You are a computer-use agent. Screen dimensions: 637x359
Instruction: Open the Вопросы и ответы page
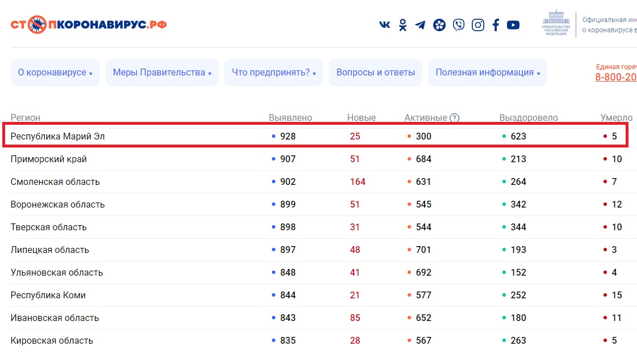375,73
